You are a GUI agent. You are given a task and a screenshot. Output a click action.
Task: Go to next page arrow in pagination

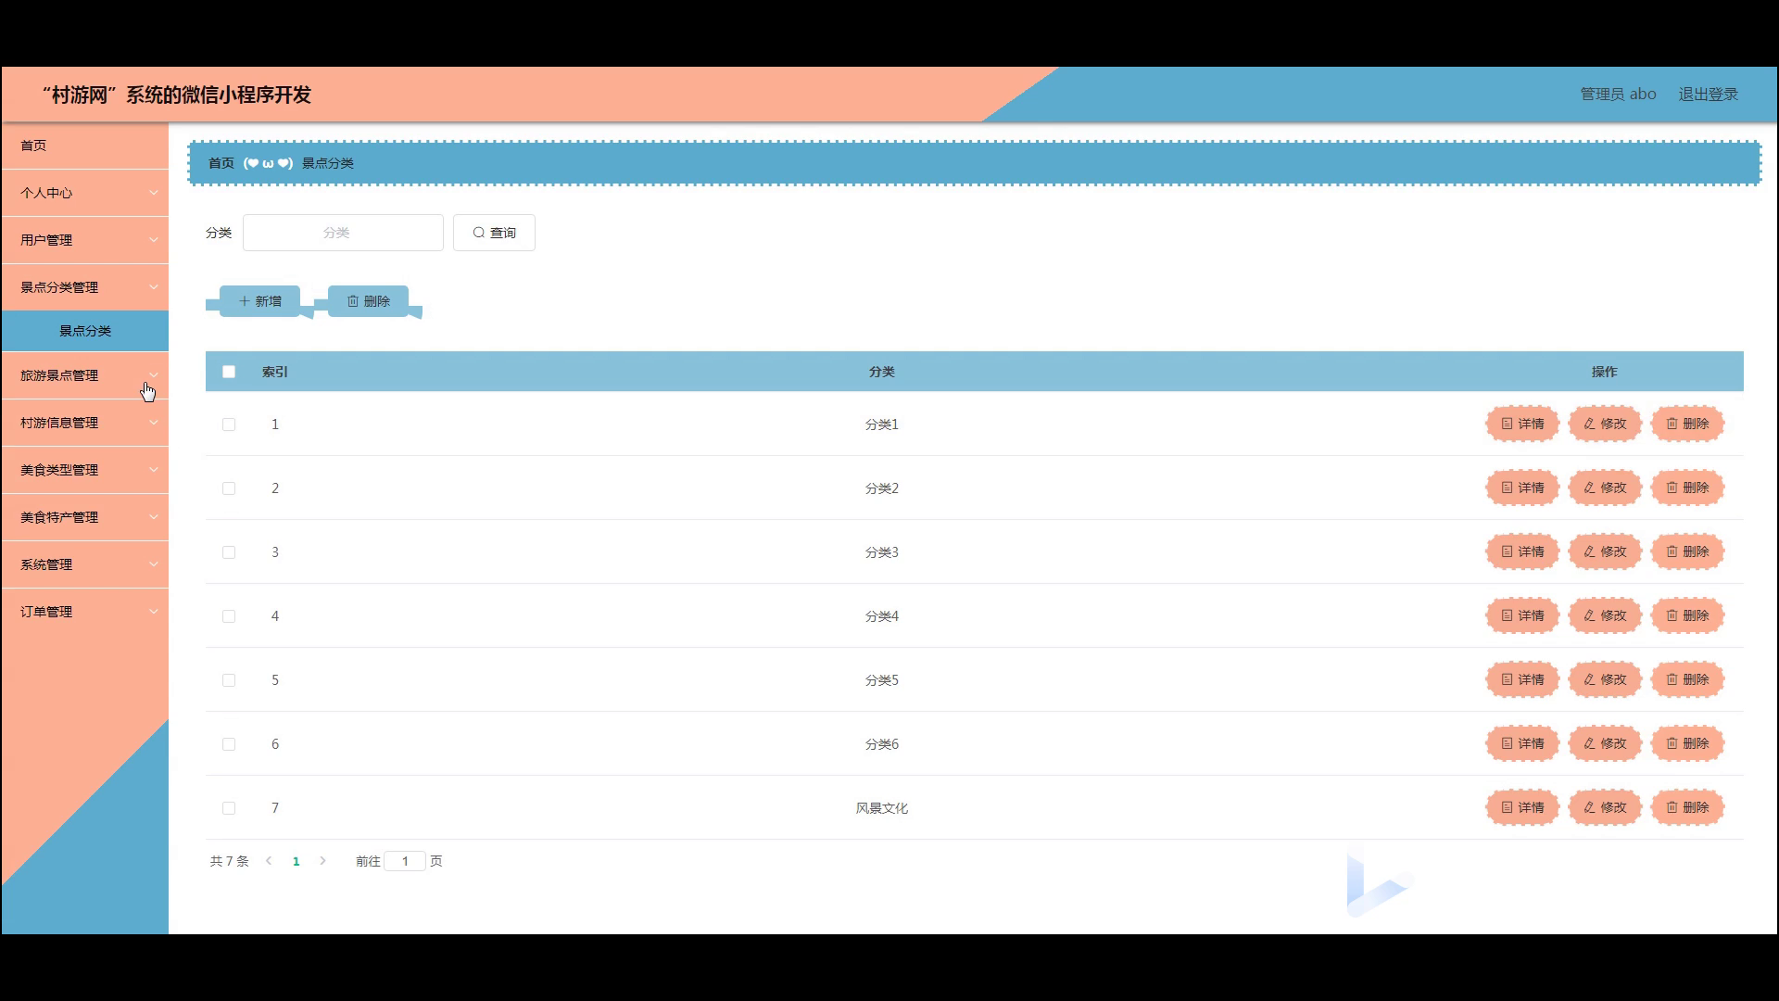pyautogui.click(x=322, y=861)
